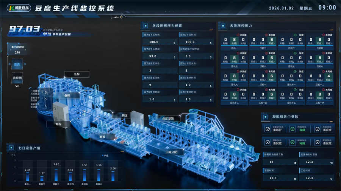Click the red 未完成 status icon on 压机十三
341x191 pixels.
point(238,89)
